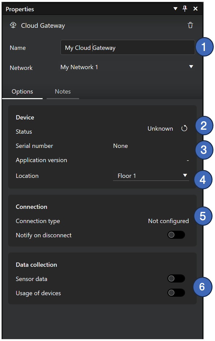
Task: Pin the Properties panel
Action: pos(185,9)
